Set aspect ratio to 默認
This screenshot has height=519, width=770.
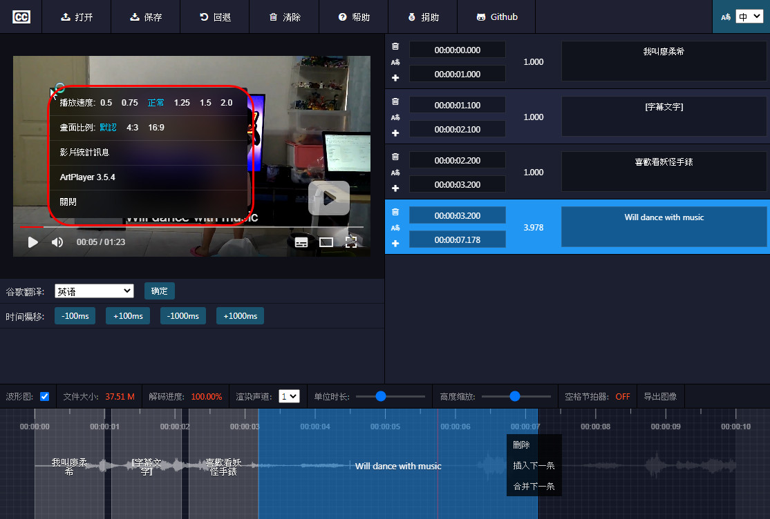tap(108, 128)
